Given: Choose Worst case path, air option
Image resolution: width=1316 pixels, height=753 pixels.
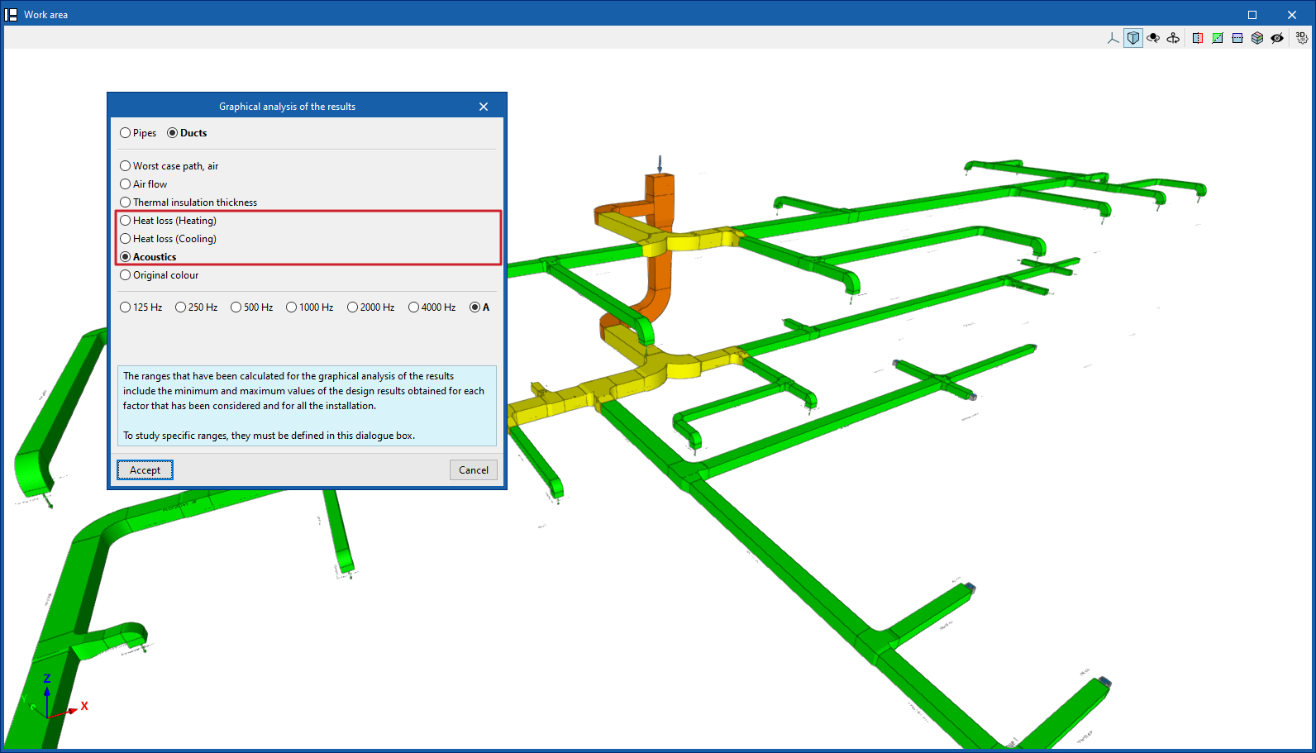Looking at the screenshot, I should (169, 166).
